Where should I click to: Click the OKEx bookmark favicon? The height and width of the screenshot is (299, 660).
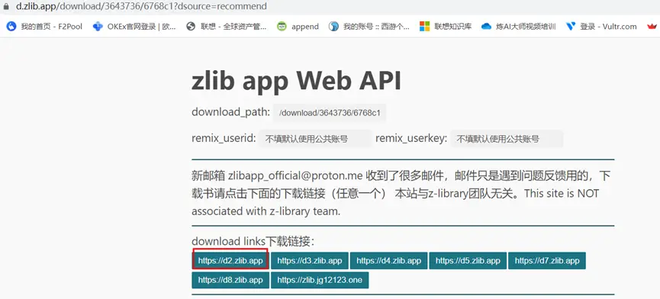[98, 27]
